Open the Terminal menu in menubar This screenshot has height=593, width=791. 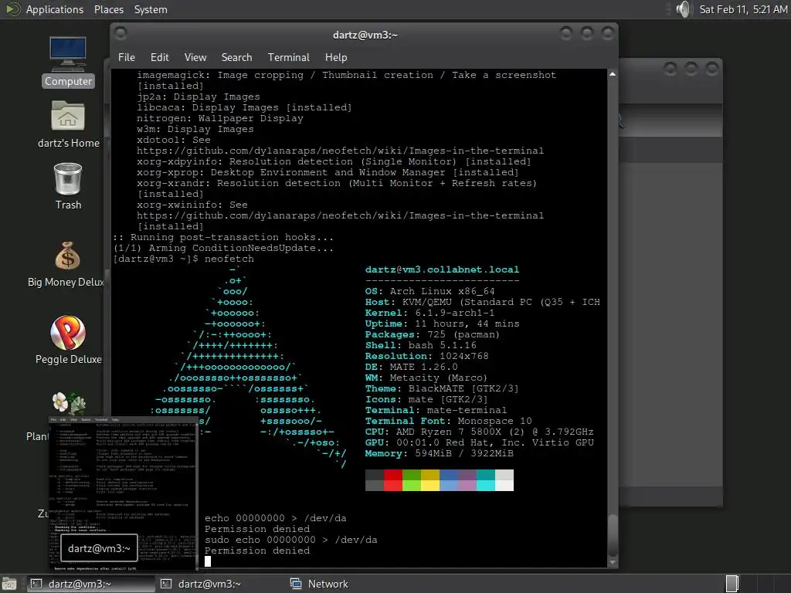pyautogui.click(x=289, y=57)
